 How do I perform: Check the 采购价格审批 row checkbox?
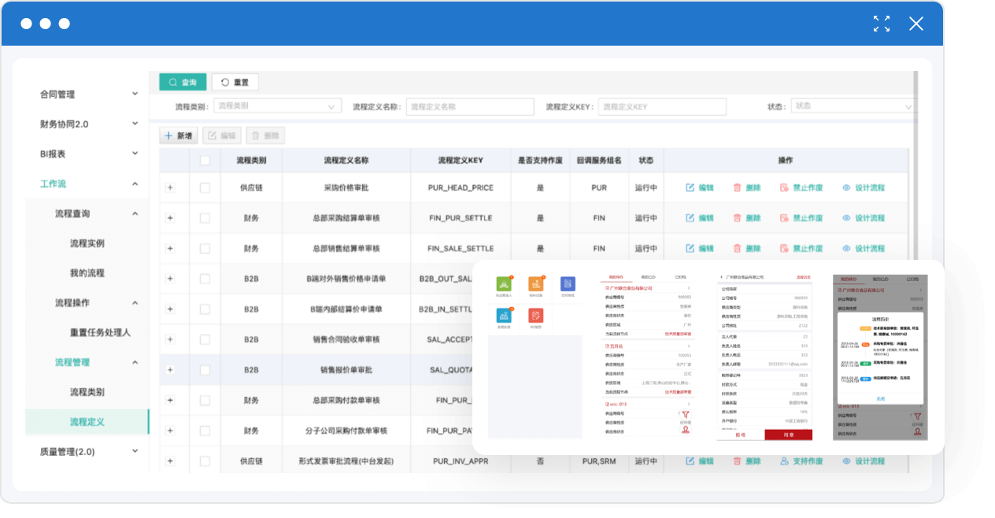205,188
